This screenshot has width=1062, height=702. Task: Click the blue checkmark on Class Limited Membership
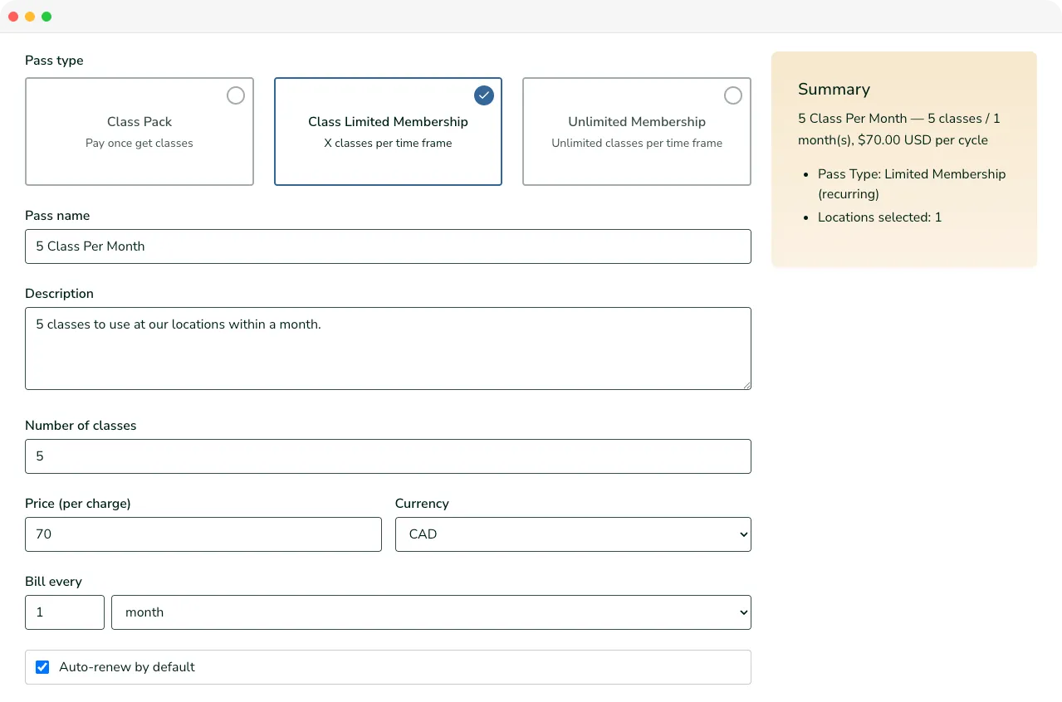point(483,95)
